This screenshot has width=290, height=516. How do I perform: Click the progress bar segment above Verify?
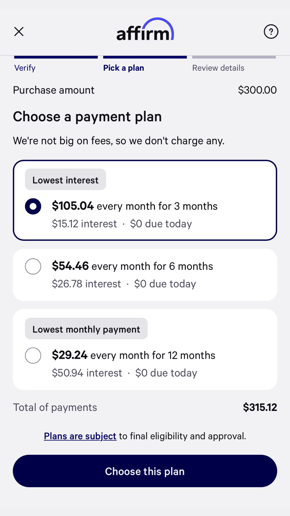pos(56,57)
